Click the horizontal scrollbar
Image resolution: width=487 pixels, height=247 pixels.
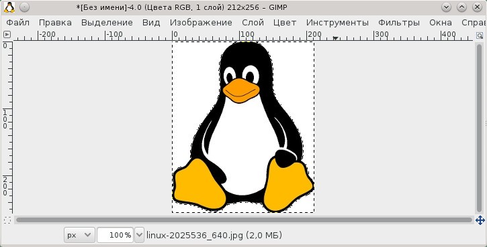pyautogui.click(x=244, y=220)
